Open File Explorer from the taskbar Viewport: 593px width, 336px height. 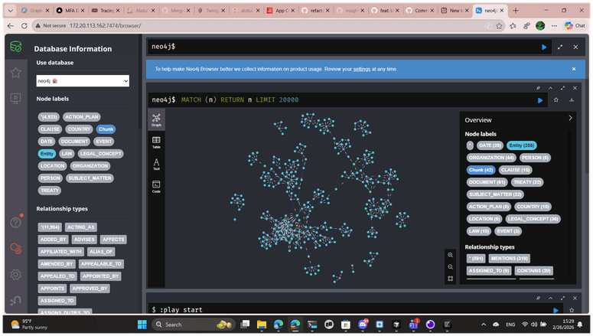(x=262, y=325)
